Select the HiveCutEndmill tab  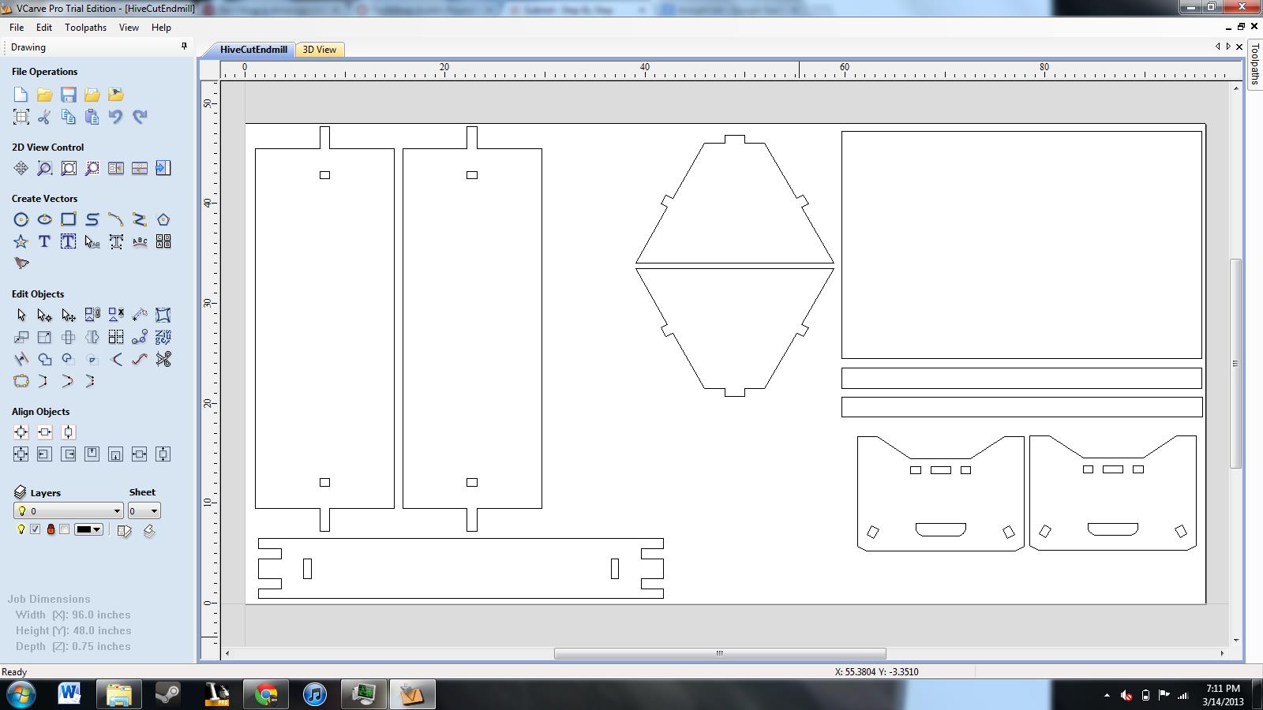(x=253, y=49)
